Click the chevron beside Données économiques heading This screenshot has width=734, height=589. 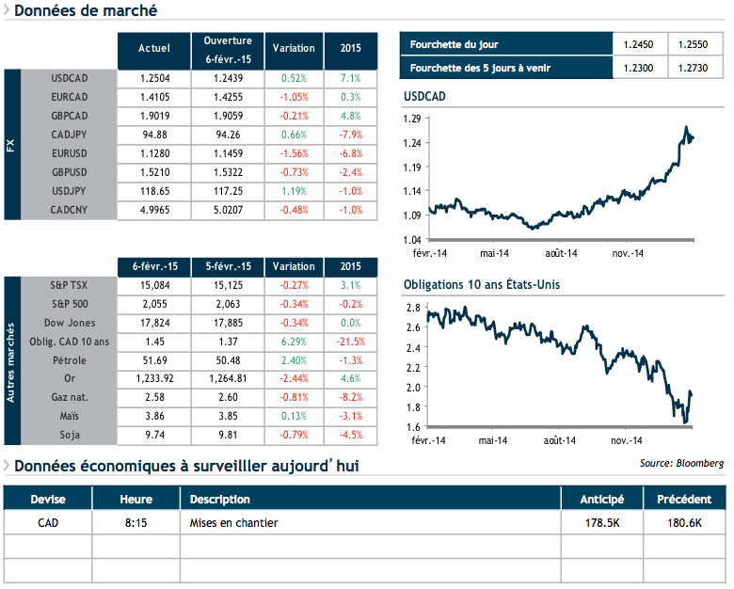pyautogui.click(x=7, y=466)
